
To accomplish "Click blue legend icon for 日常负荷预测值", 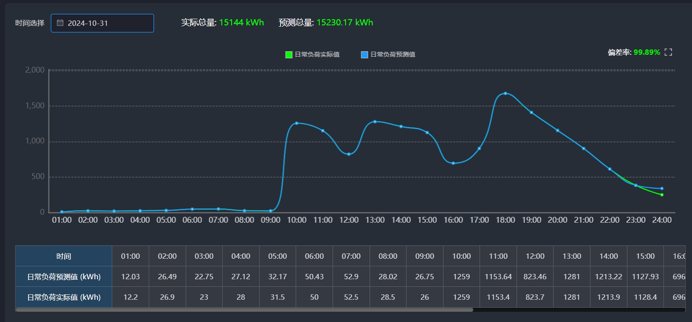I will point(364,55).
